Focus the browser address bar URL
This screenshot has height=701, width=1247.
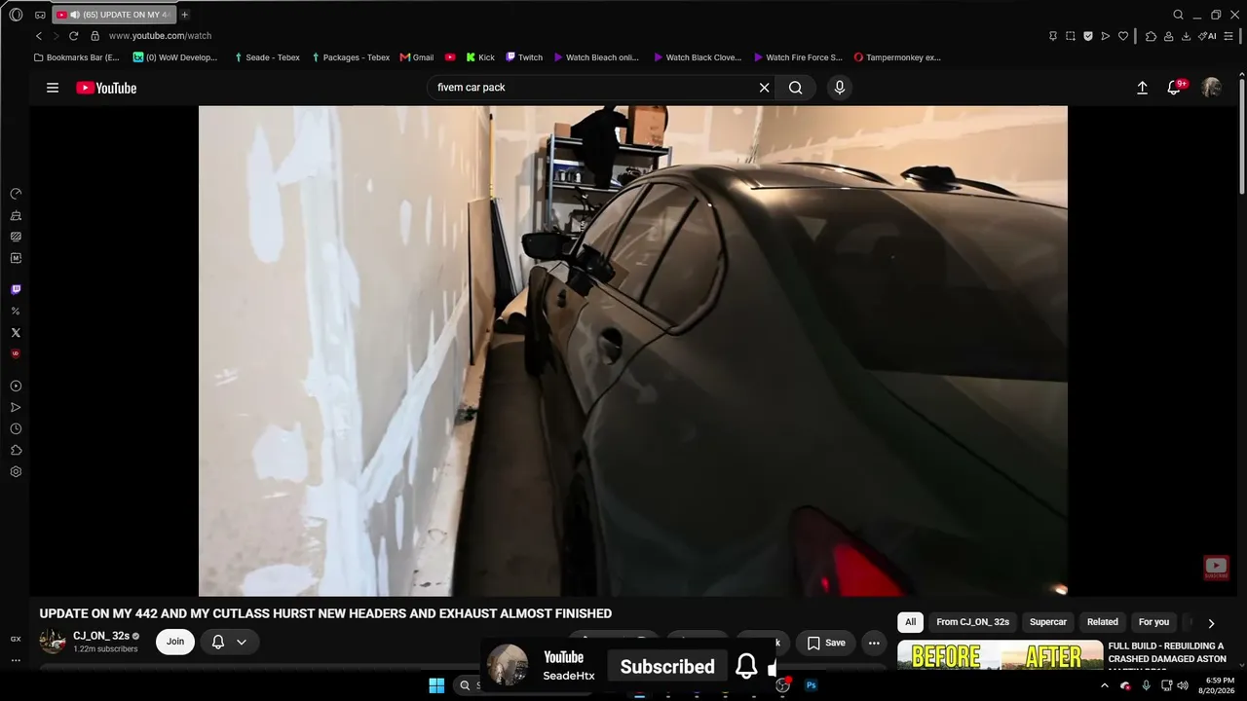tap(160, 36)
